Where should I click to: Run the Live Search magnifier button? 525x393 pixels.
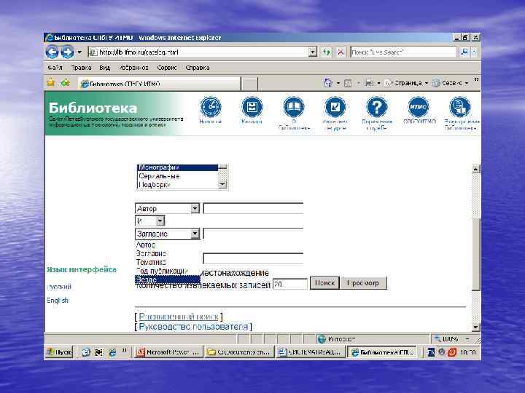click(x=464, y=52)
